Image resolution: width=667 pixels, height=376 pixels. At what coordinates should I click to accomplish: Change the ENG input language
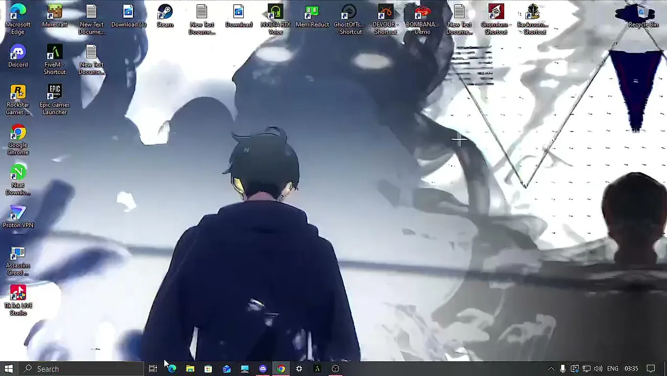point(613,369)
